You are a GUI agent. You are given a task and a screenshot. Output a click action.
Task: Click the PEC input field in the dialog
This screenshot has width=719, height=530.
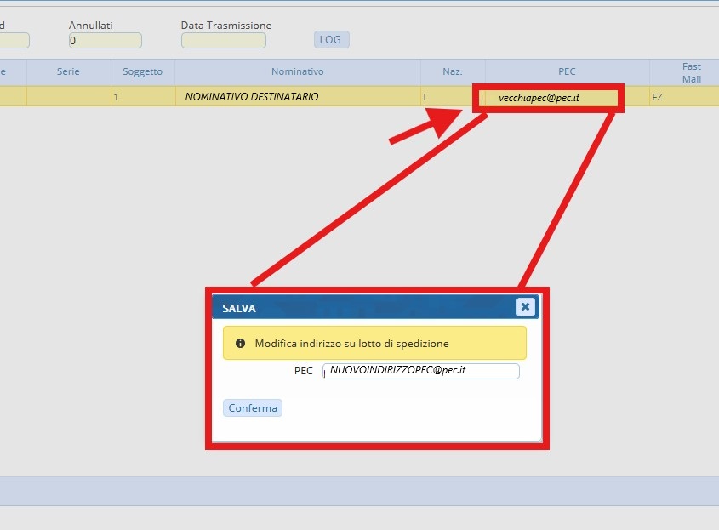tap(421, 371)
